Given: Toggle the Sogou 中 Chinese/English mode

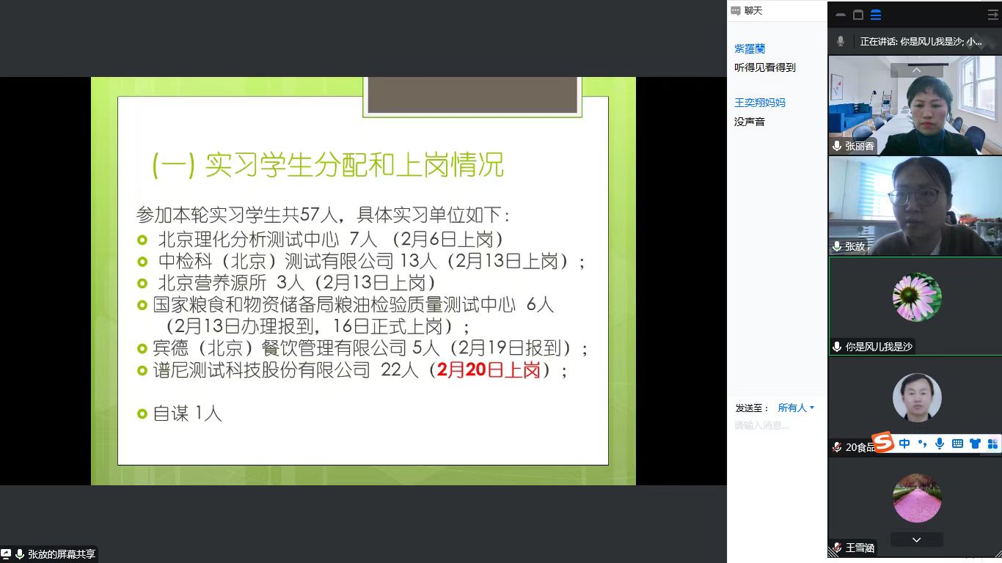Looking at the screenshot, I should point(904,444).
